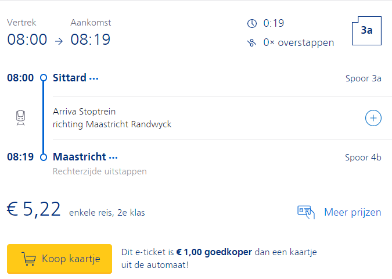392x279 pixels.
Task: Expand trip details with the plus button
Action: pyautogui.click(x=373, y=118)
